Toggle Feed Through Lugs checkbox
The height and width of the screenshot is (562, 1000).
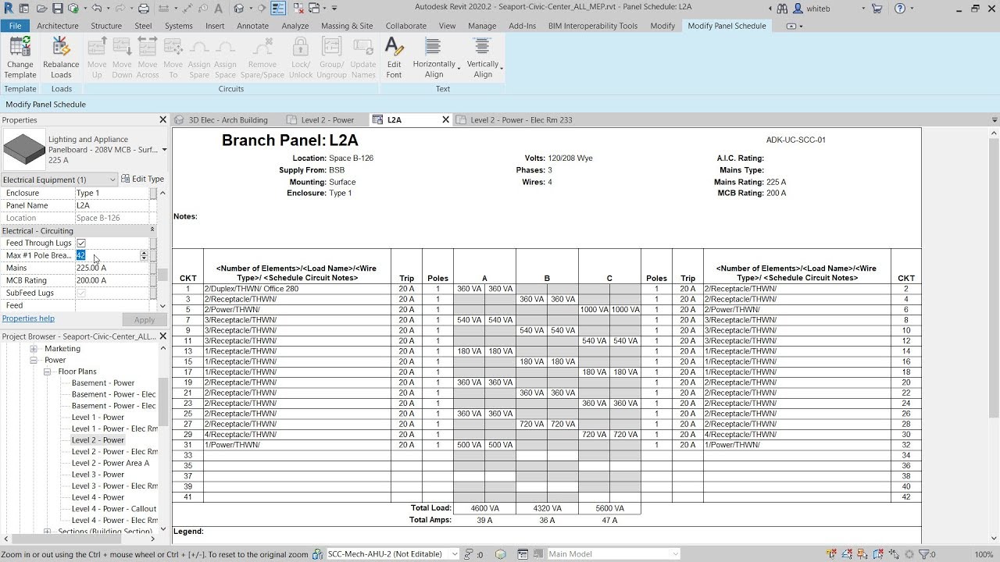pyautogui.click(x=80, y=243)
